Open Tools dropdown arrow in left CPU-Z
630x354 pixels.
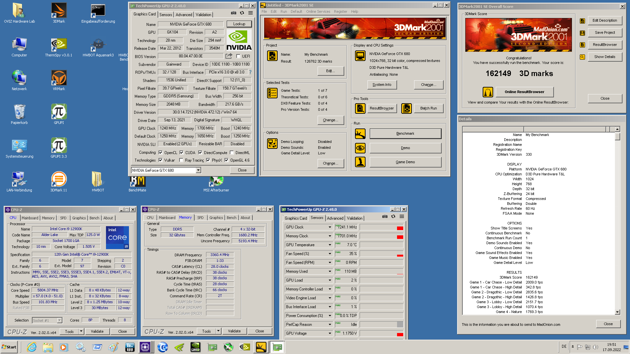click(81, 331)
